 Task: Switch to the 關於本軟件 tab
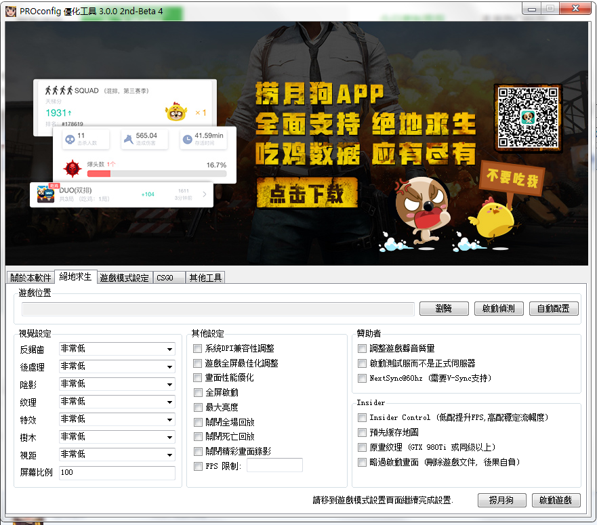[31, 278]
